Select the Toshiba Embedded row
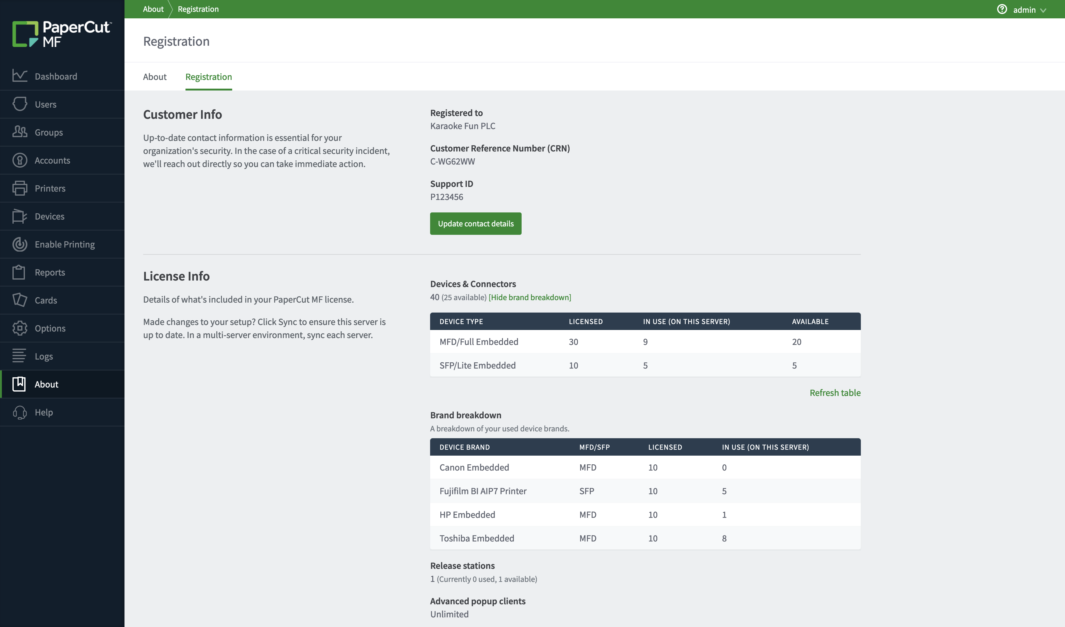Image resolution: width=1065 pixels, height=627 pixels. 645,538
